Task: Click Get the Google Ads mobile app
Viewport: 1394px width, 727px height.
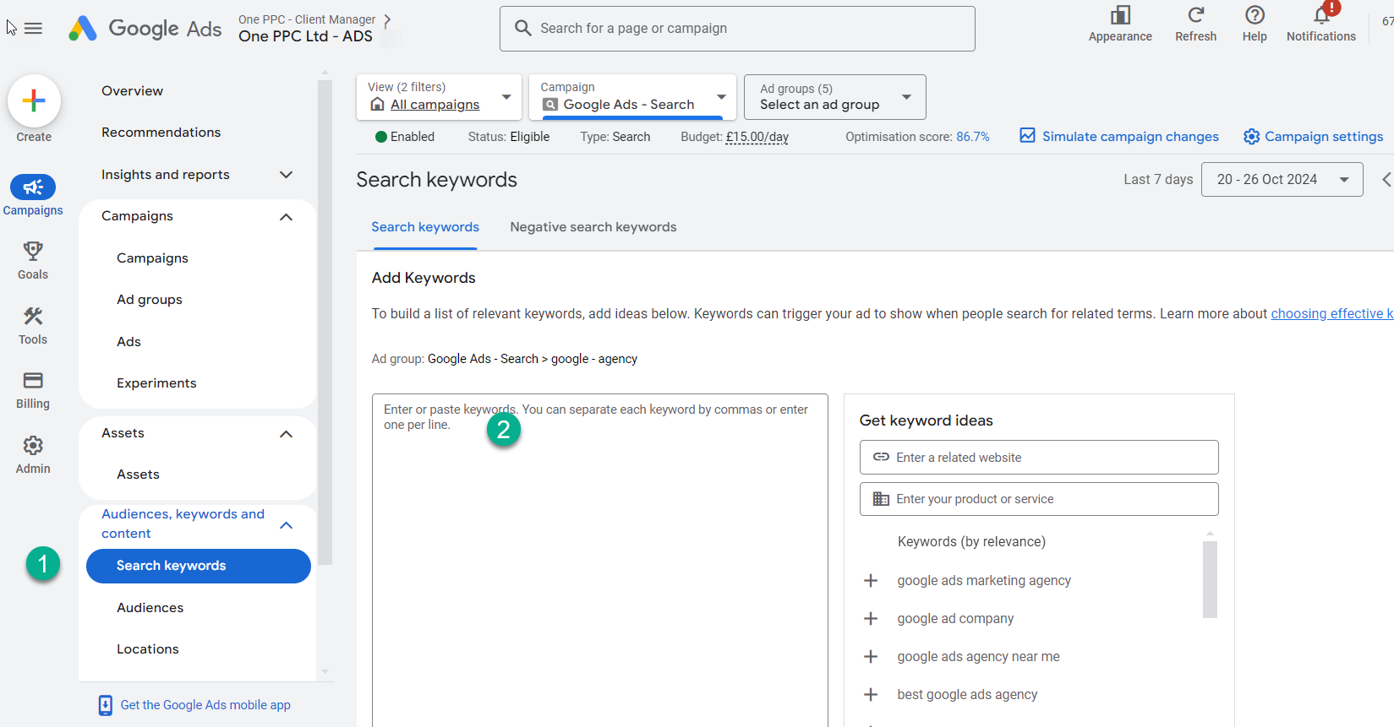Action: [x=205, y=705]
